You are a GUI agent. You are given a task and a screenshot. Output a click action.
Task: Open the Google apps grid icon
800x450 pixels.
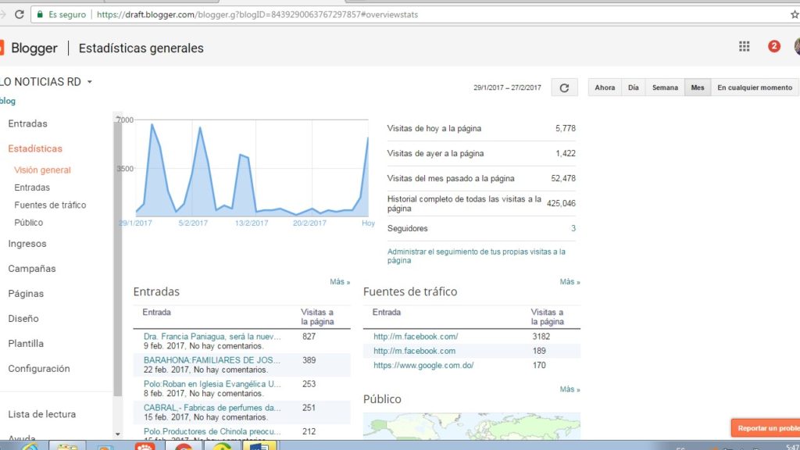tap(744, 47)
